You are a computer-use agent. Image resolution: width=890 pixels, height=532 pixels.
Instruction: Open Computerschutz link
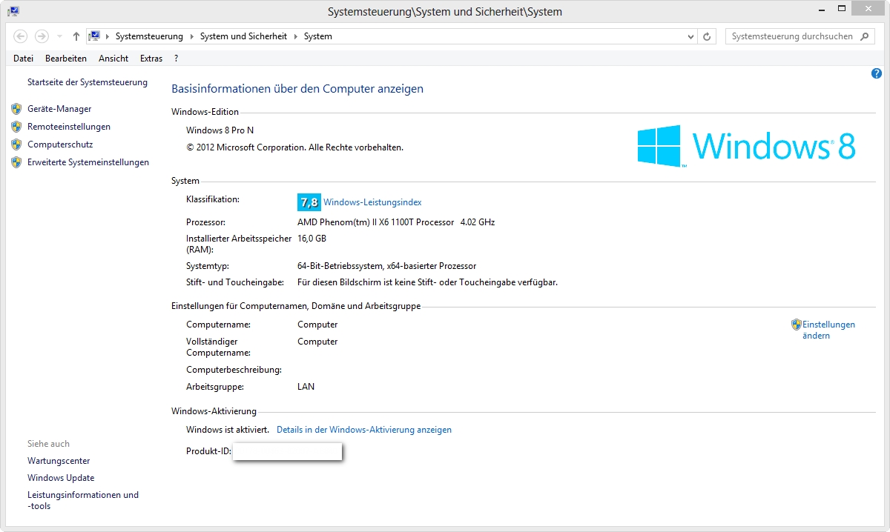pyautogui.click(x=60, y=144)
